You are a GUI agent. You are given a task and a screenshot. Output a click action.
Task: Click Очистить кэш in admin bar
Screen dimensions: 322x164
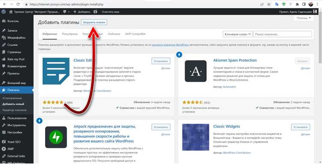click(x=110, y=12)
